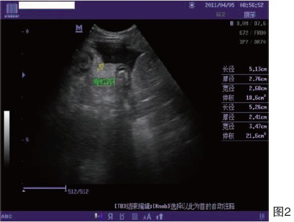Click the cursor mode icon in bottom bar

pos(98,216)
